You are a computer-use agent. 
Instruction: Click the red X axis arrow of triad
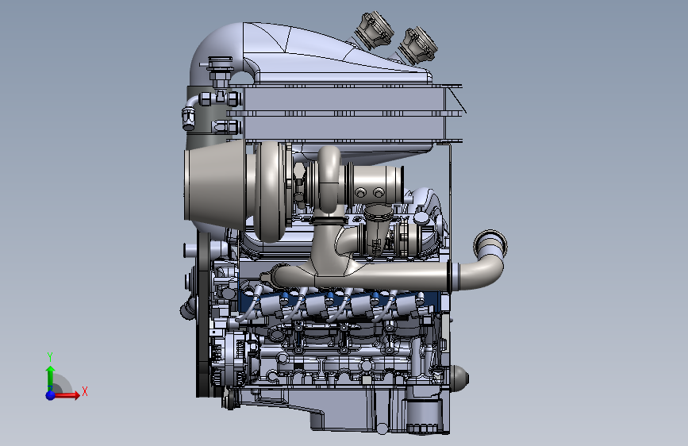66,395
